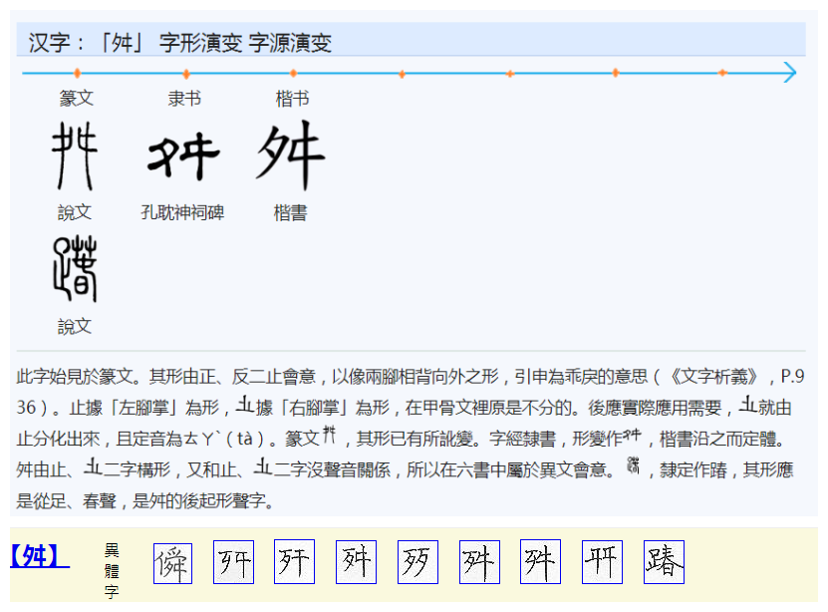Click the timeline marker above 楷书
The height and width of the screenshot is (612, 828).
click(x=293, y=73)
